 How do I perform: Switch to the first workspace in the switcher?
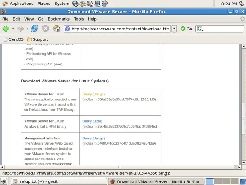210,181
